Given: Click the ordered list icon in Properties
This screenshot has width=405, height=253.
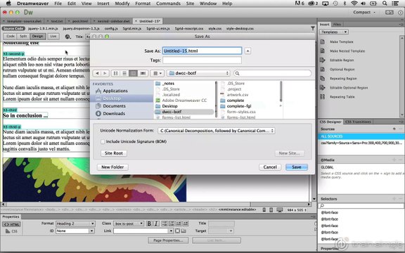Looking at the screenshot, I should pos(172,223).
